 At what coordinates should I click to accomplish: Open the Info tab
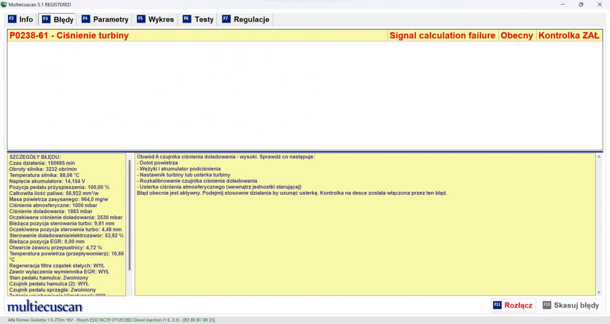[21, 19]
